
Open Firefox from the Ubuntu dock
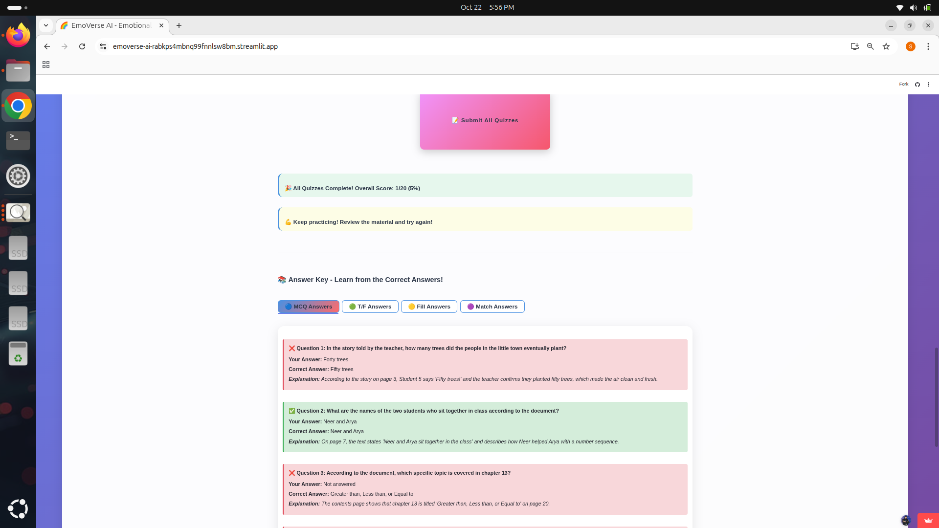click(x=18, y=35)
